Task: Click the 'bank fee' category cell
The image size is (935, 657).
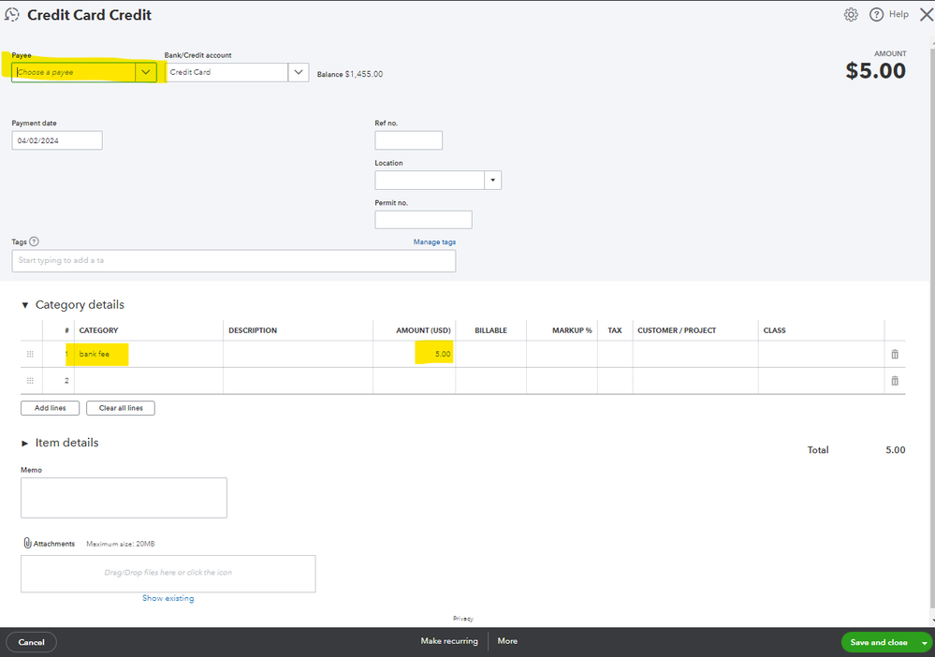Action: click(149, 354)
